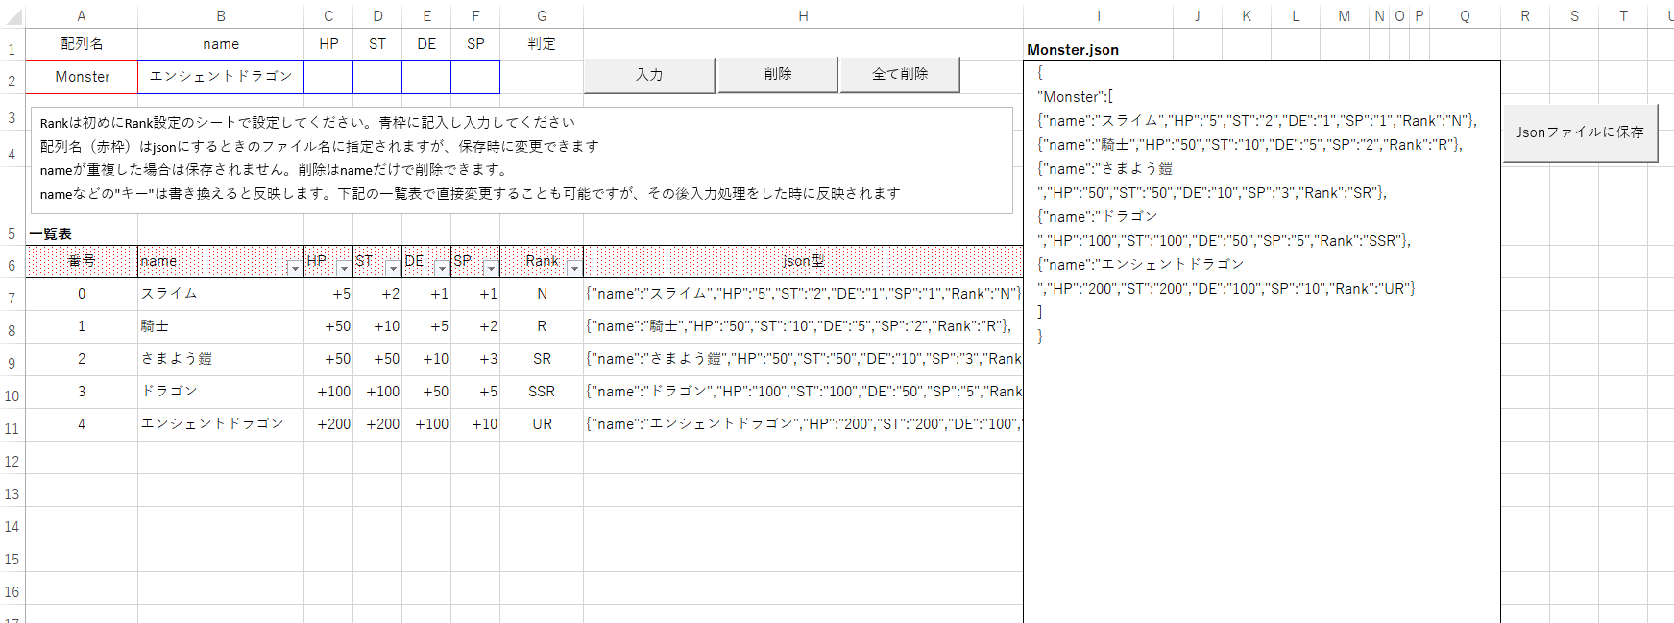Click the instruction text box about Rank設定
This screenshot has width=1674, height=623.
point(522,159)
